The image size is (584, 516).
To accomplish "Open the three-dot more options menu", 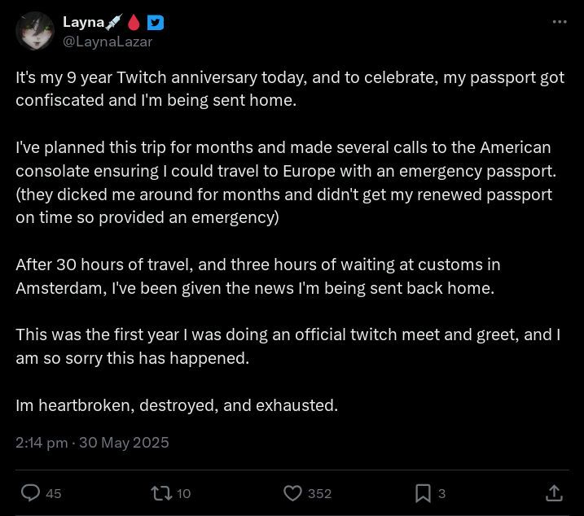I will click(x=559, y=22).
